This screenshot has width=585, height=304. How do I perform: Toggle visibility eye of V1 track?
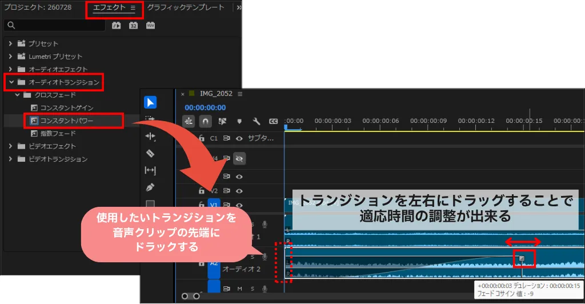coord(239,205)
